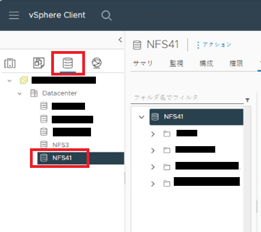Open the 監視 tab
Screen dimensions: 261x232
coord(177,64)
